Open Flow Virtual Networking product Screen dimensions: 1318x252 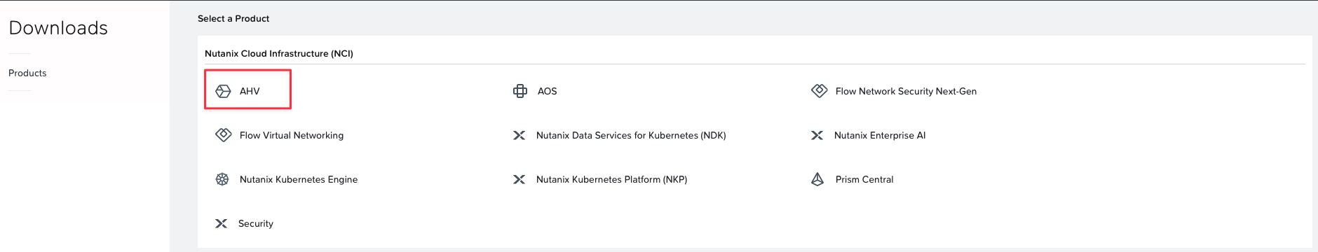pos(292,135)
